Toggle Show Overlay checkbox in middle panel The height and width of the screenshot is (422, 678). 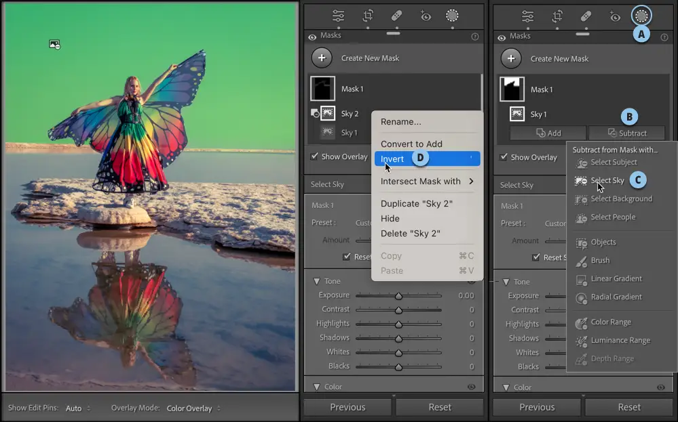point(314,156)
